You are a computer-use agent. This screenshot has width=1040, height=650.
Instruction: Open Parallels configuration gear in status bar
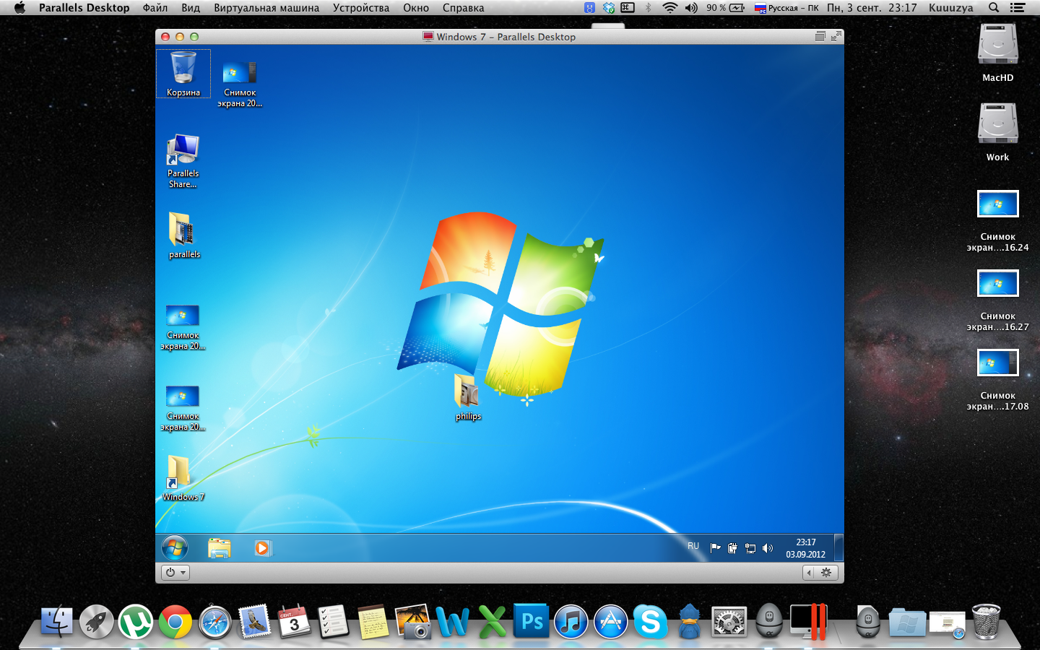[x=826, y=573]
